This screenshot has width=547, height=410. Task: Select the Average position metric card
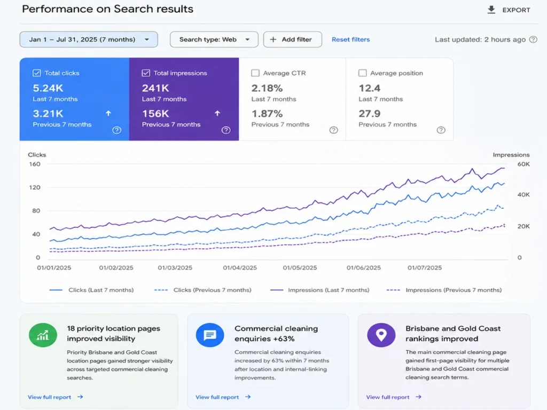400,99
